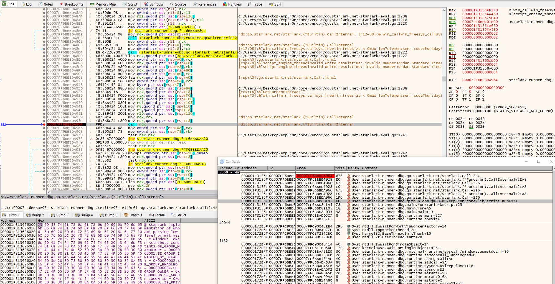Click jump chevron beside je 7FF6BBBDA9A3
The height and width of the screenshot is (284, 555).
pyautogui.click(x=92, y=164)
